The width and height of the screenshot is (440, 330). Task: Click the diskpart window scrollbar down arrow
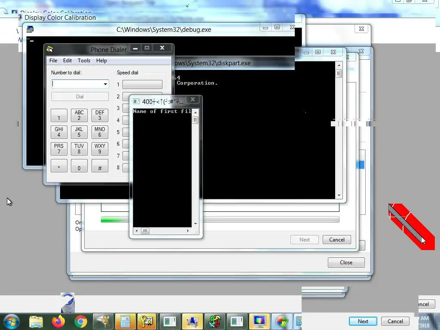[x=339, y=196]
